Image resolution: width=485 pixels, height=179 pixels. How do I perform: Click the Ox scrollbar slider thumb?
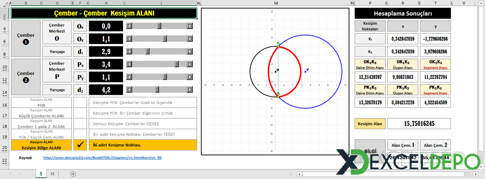159,26
